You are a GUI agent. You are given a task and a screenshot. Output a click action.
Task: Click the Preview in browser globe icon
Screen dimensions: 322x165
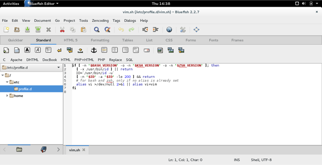pyautogui.click(x=169, y=30)
